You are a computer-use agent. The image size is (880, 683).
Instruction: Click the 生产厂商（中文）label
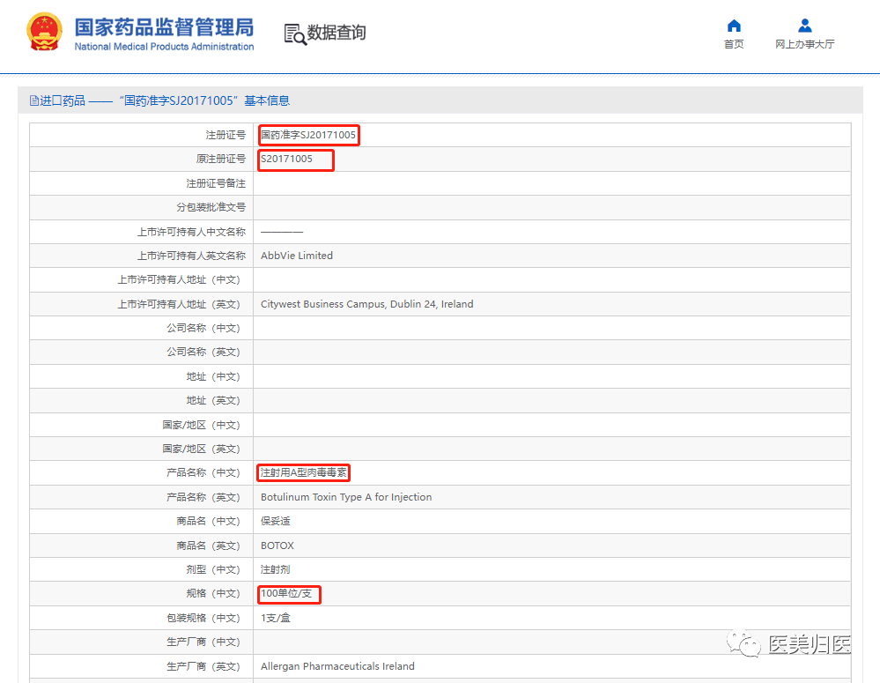tap(203, 642)
